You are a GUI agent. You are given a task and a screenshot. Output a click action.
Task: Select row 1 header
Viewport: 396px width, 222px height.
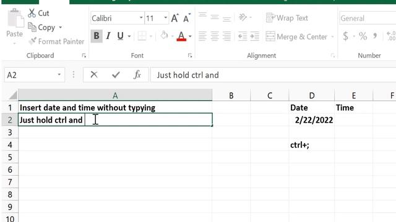click(x=10, y=108)
